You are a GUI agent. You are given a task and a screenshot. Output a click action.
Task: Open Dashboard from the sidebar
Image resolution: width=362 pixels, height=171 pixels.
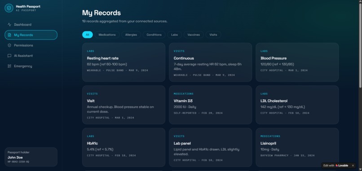(x=31, y=25)
